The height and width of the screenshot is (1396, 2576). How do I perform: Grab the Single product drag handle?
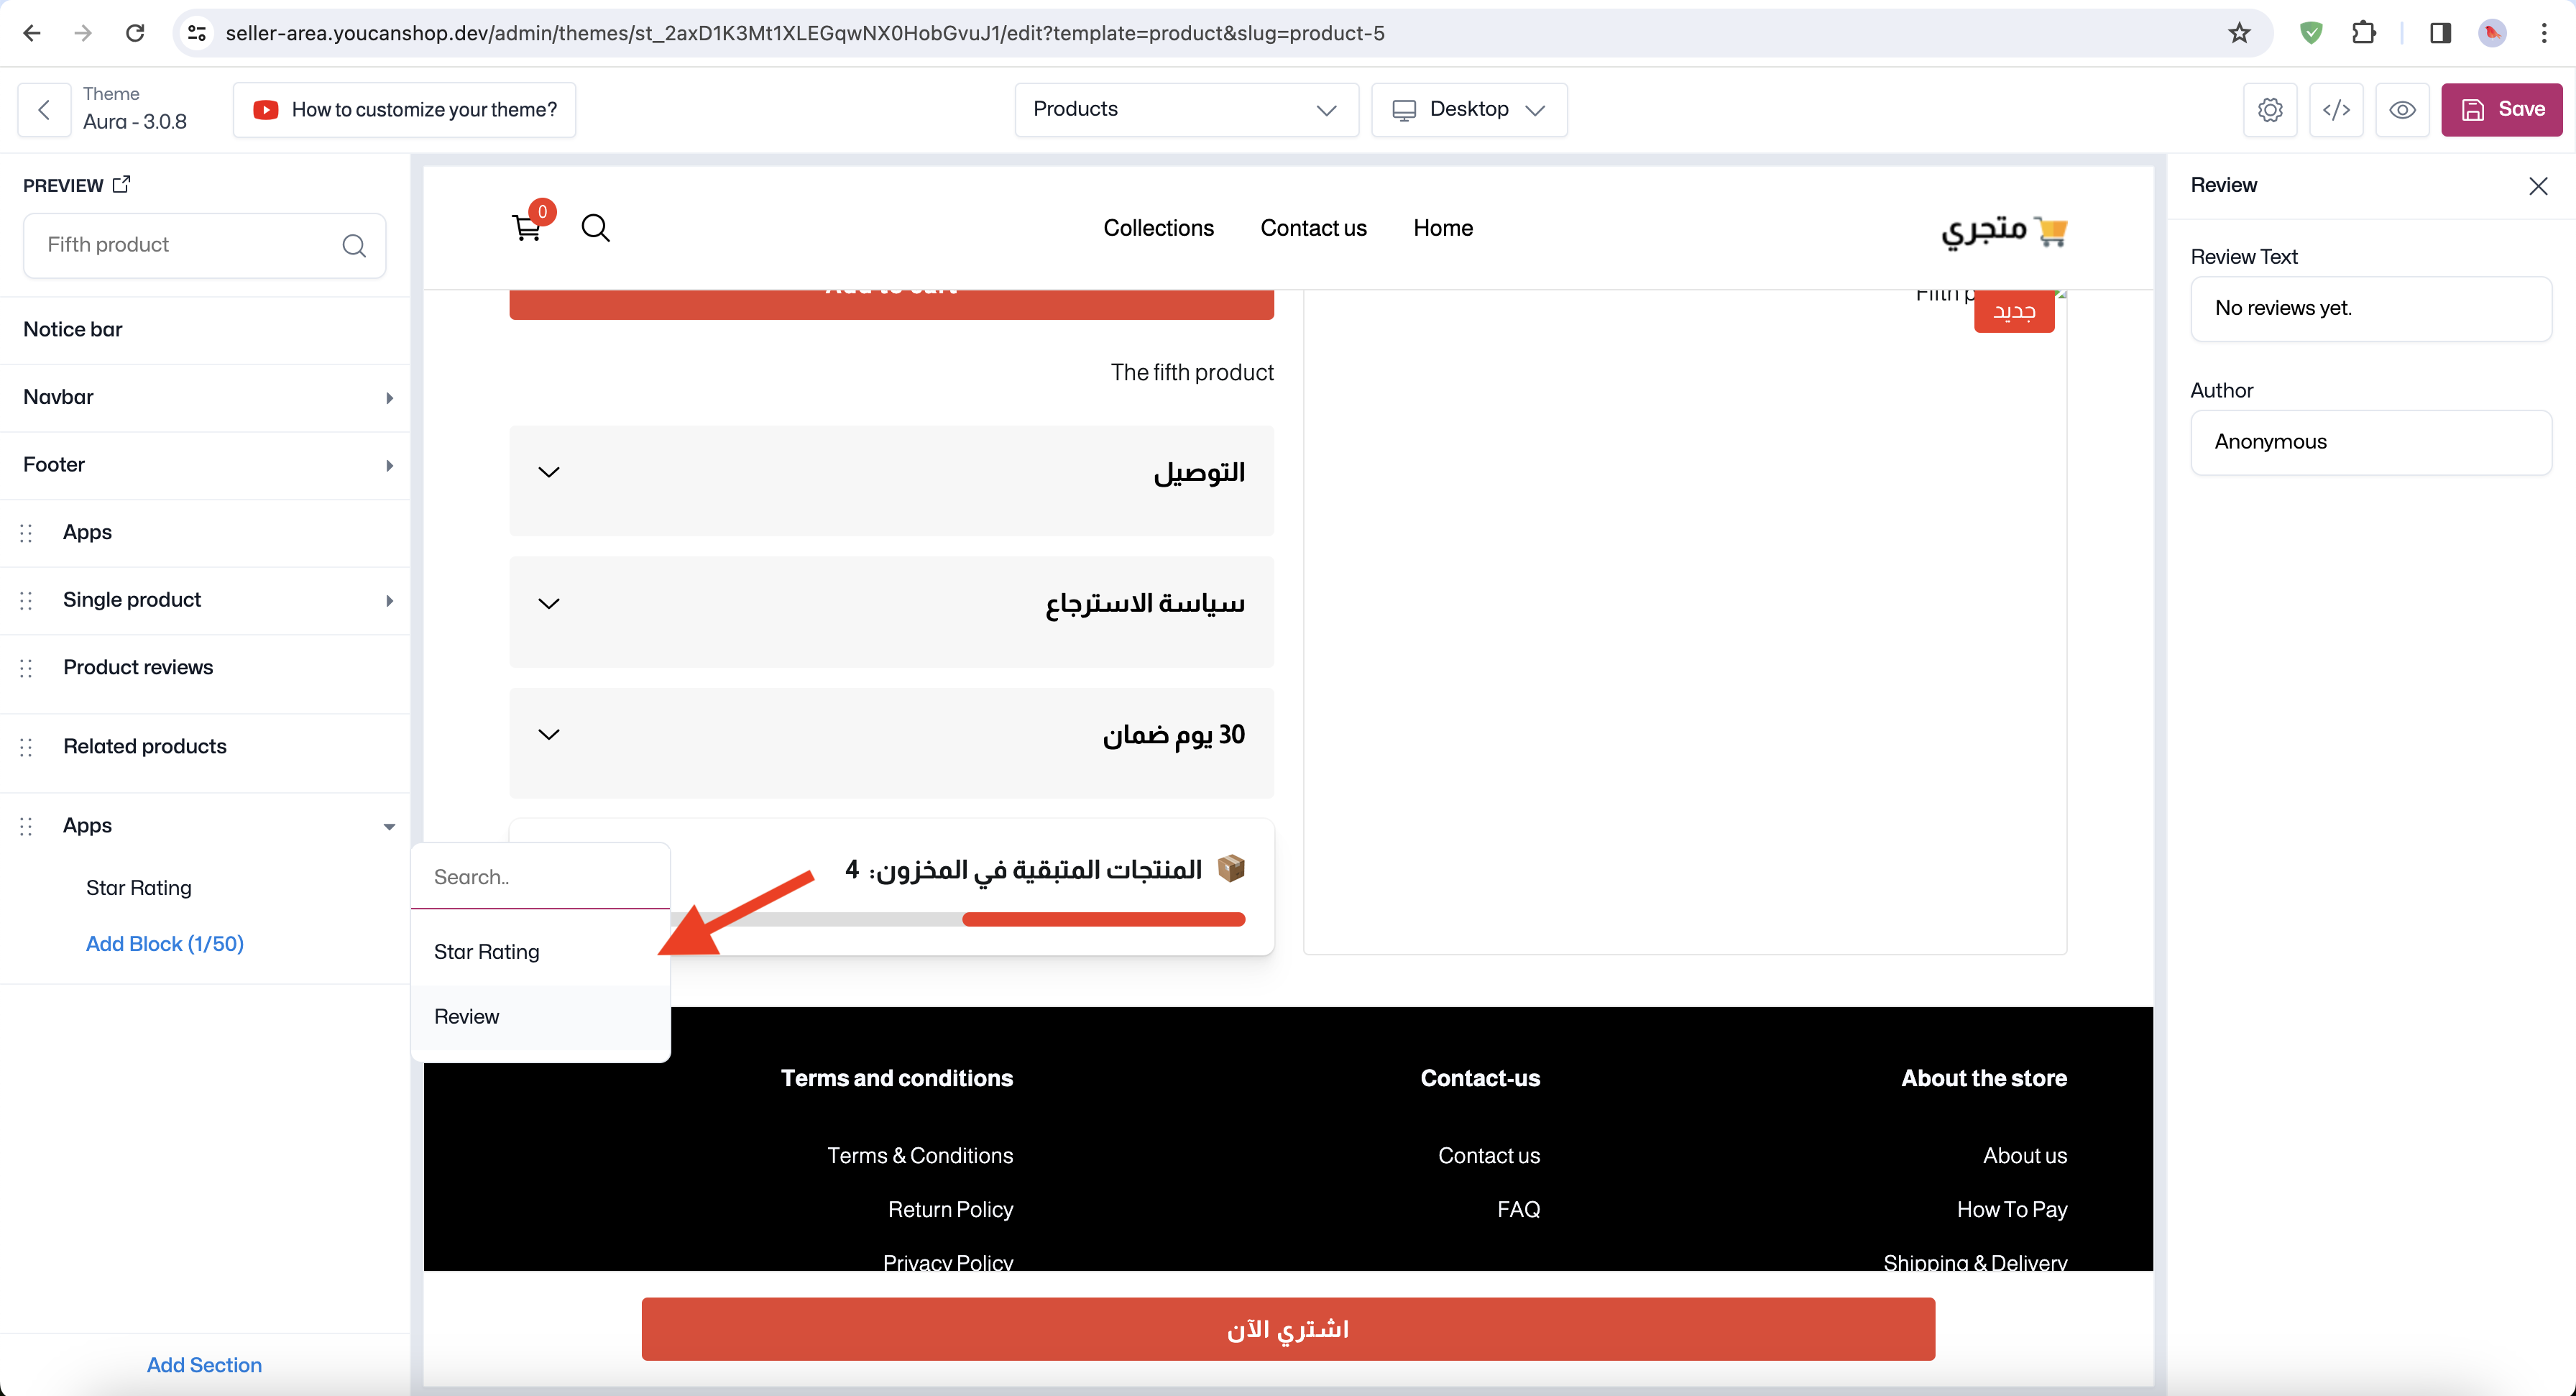point(27,600)
